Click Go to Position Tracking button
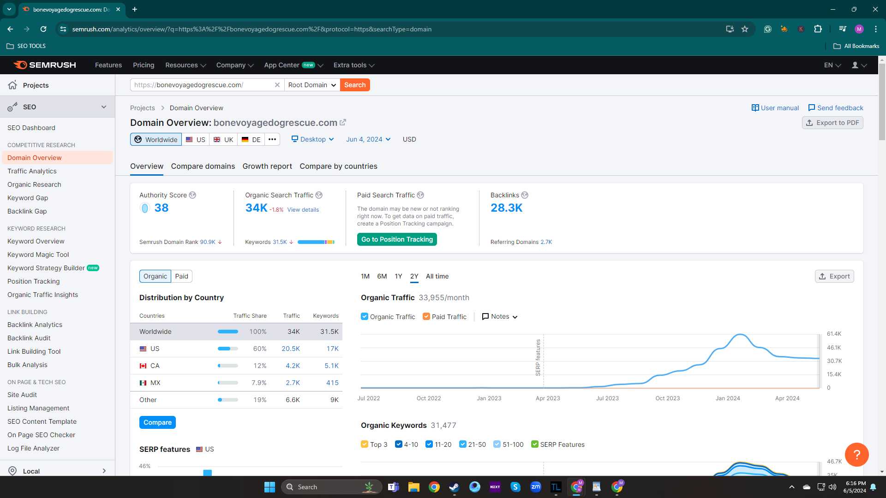The width and height of the screenshot is (886, 498). 397,239
